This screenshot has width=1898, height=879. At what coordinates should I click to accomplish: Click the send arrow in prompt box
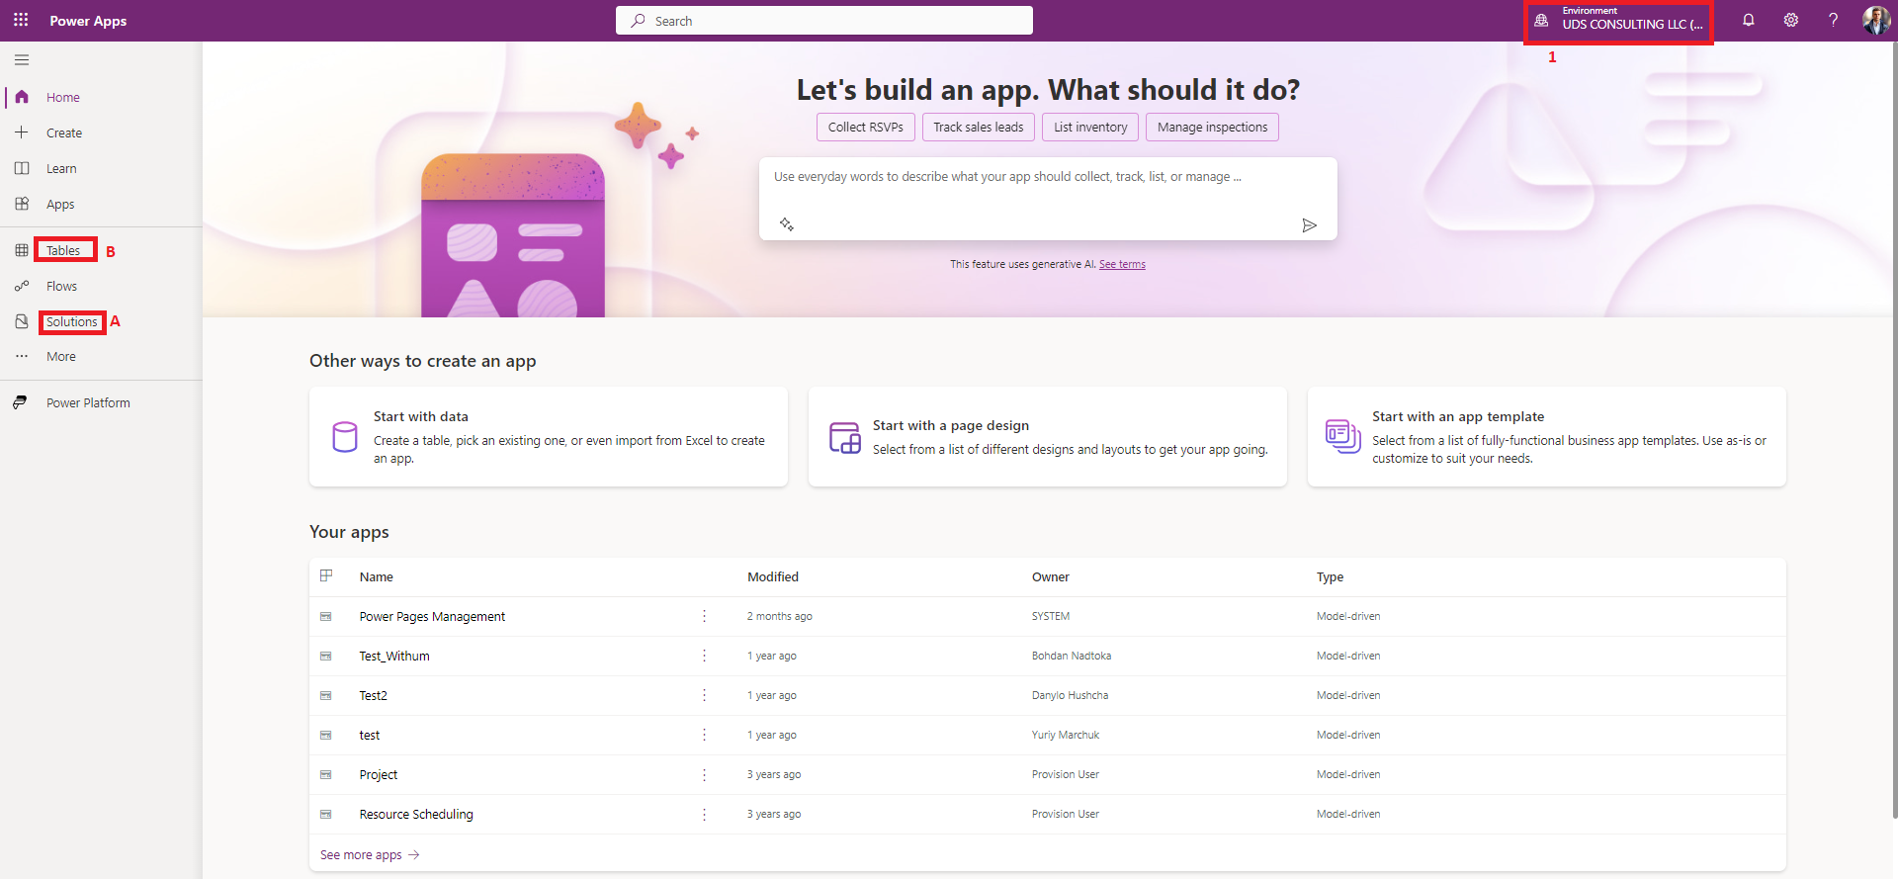coord(1310,225)
